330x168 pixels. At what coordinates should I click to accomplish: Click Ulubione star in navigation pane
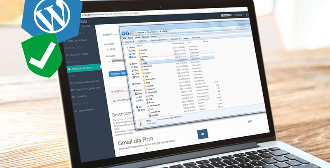click(x=127, y=47)
